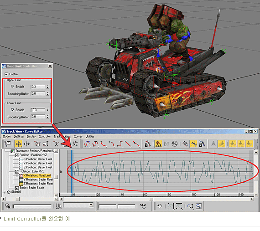
Task: Click Lower Limit Smoothing Buffer spinner
Action: [48, 117]
